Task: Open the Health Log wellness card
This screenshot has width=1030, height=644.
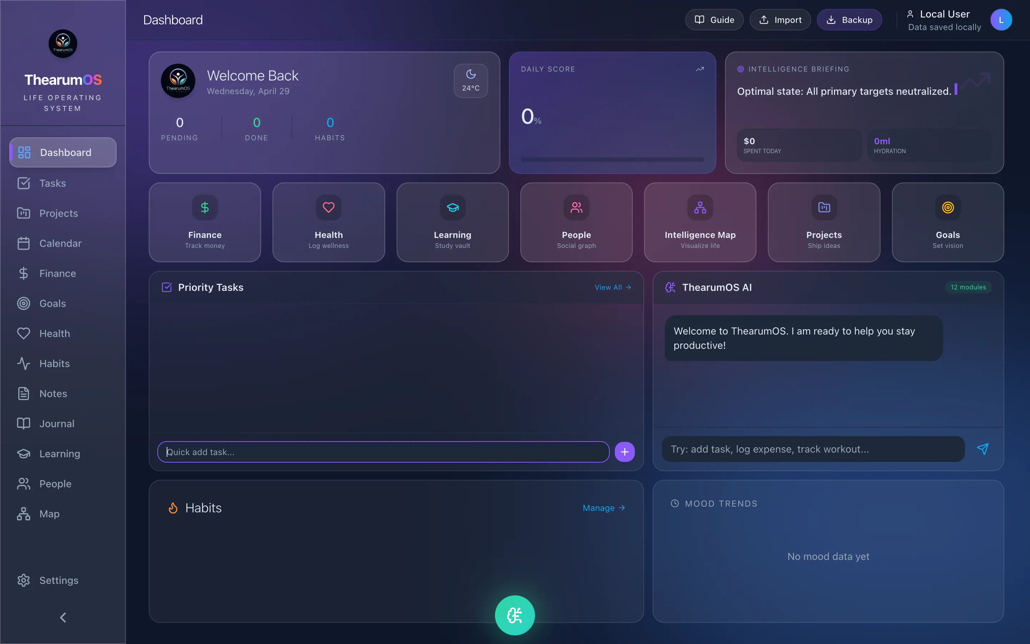Action: tap(329, 222)
